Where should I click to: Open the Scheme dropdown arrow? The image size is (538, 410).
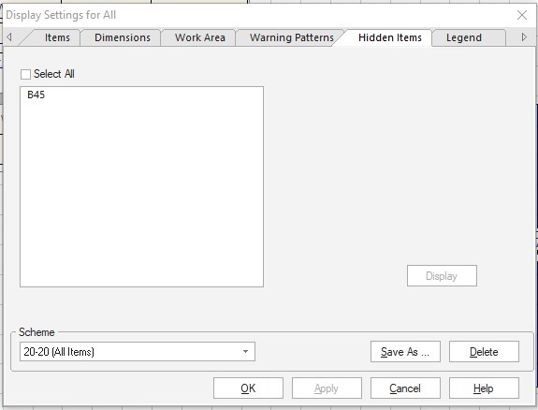245,352
